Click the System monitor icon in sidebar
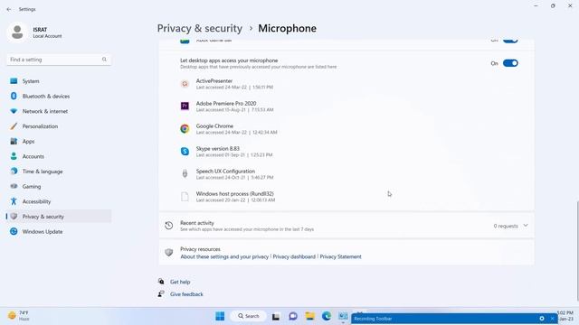 14,81
